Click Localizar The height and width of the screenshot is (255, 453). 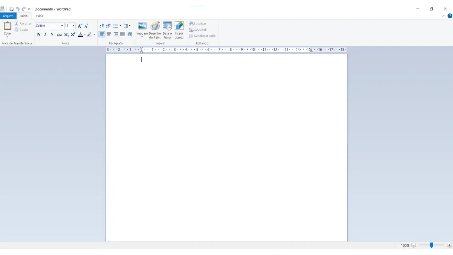(197, 23)
